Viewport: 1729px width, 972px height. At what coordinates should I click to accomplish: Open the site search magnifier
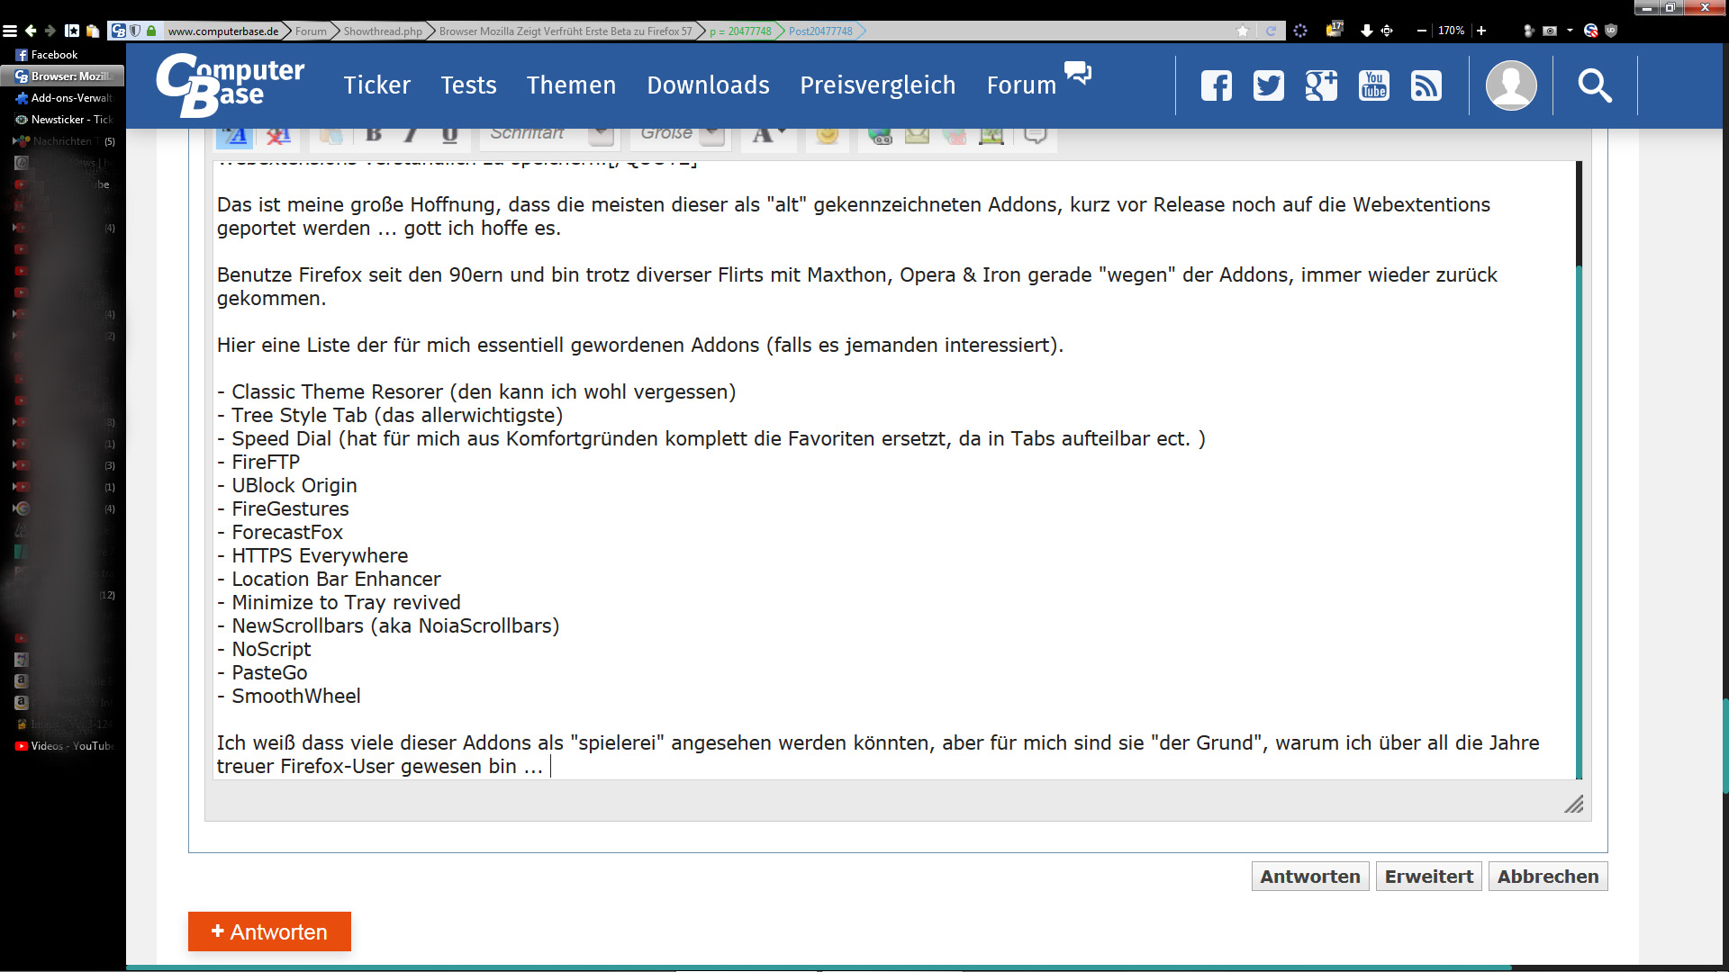(x=1594, y=85)
